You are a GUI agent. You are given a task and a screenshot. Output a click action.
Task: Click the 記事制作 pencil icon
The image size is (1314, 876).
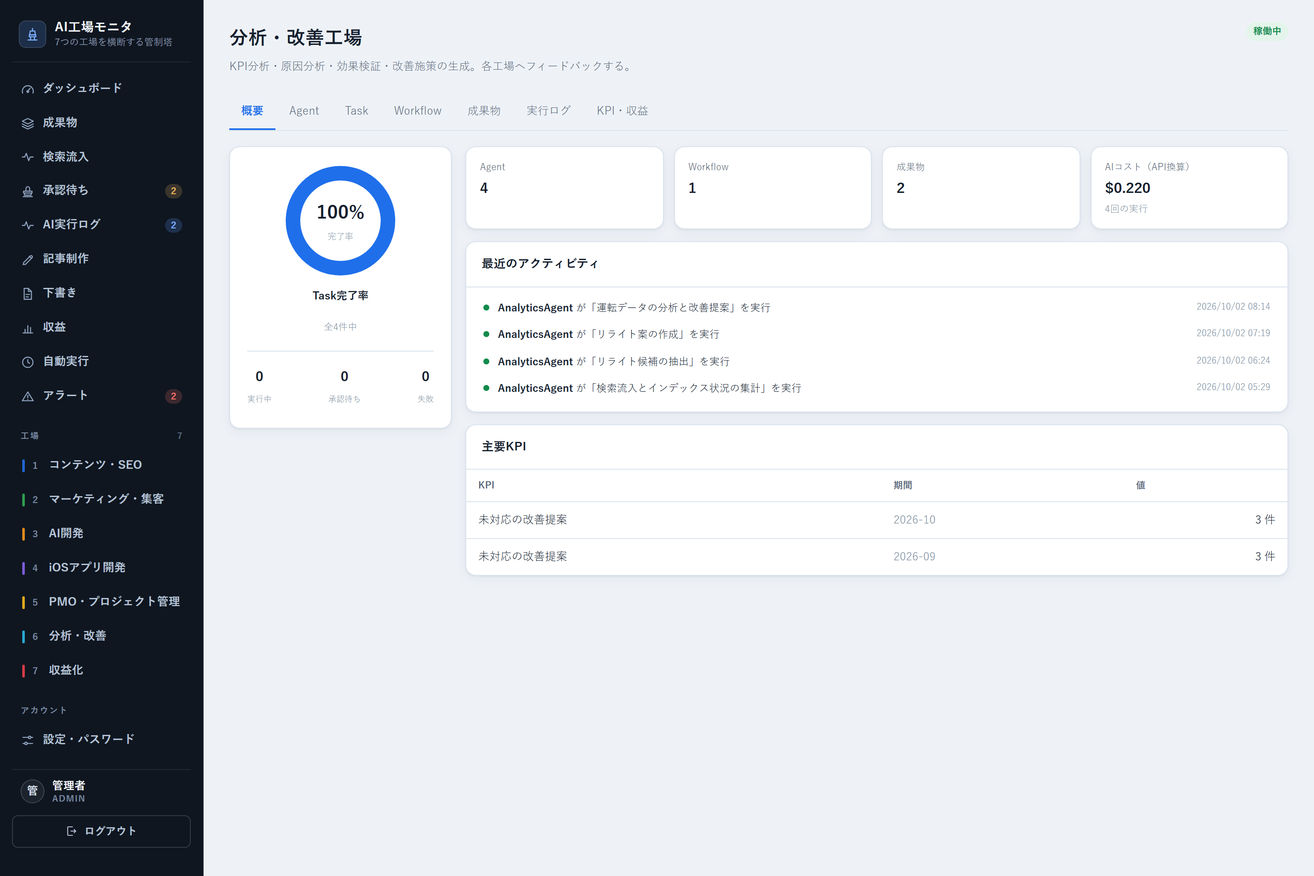(27, 259)
